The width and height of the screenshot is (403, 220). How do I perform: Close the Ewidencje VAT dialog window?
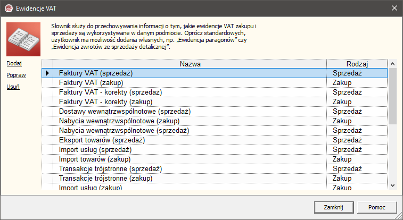[394, 8]
